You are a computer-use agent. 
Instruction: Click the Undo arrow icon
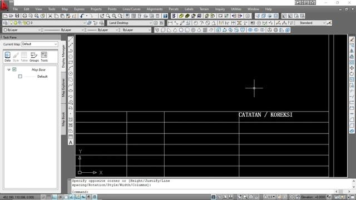[82, 16]
